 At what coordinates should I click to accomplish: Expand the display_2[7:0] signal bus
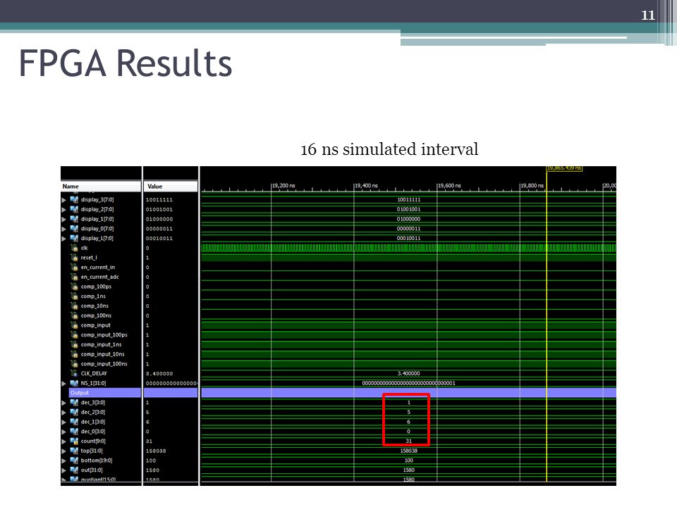[x=64, y=210]
